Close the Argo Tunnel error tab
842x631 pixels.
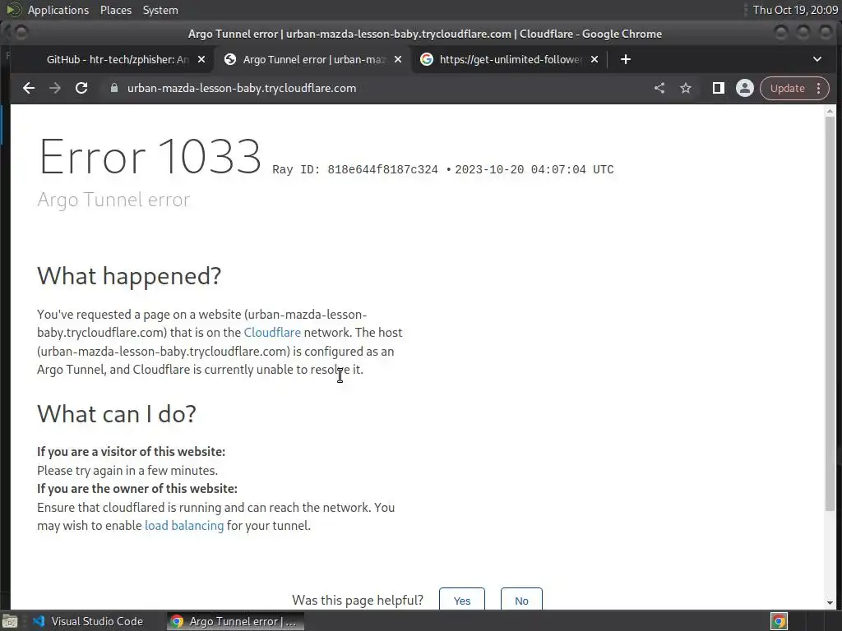coord(398,59)
